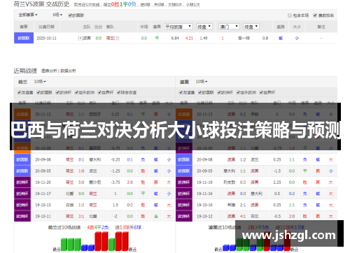Image resolution: width=350 pixels, height=253 pixels.
Task: Click the 欧国联 tag in 波黑's 20-09-08 row
Action: [184, 159]
